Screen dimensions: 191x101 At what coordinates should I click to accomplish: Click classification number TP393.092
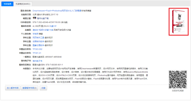pos(37,49)
